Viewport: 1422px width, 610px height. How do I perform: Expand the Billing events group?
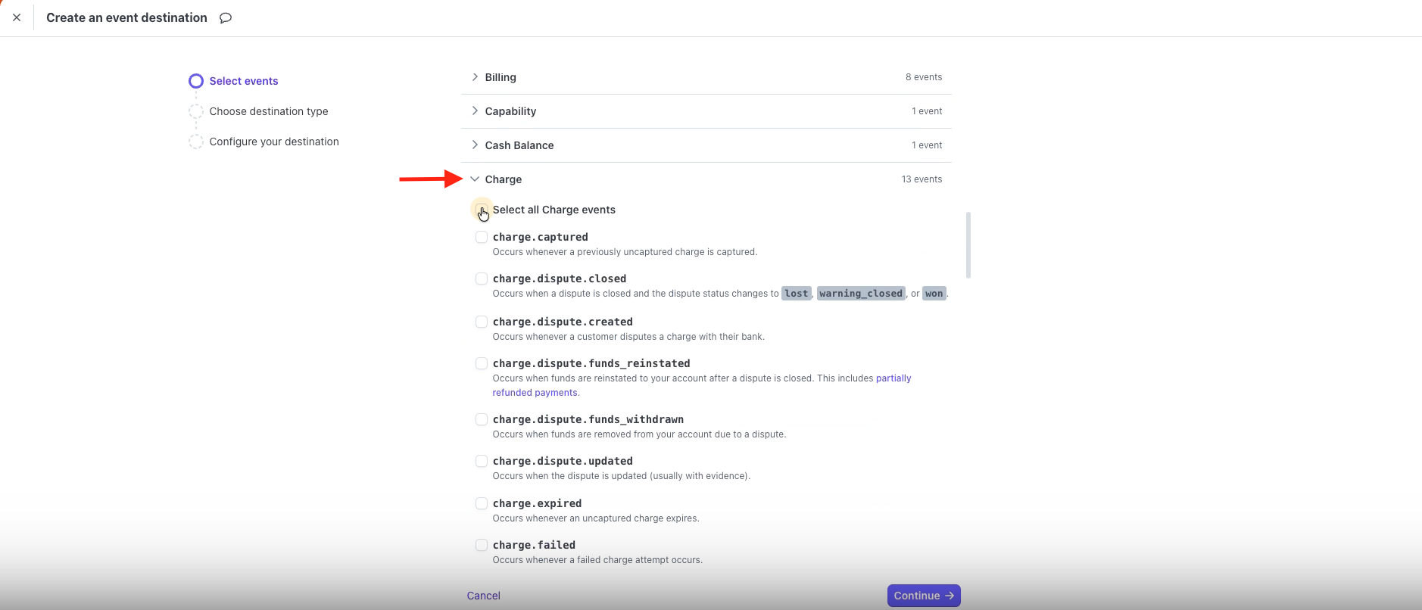(475, 77)
